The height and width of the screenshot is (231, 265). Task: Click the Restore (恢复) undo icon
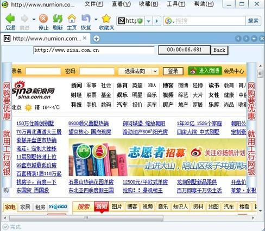(86, 19)
